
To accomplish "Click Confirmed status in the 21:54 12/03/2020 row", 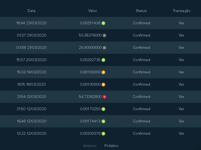I will (x=142, y=97).
